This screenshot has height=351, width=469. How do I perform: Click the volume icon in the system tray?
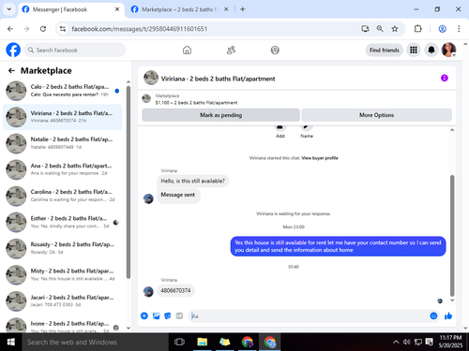click(406, 343)
